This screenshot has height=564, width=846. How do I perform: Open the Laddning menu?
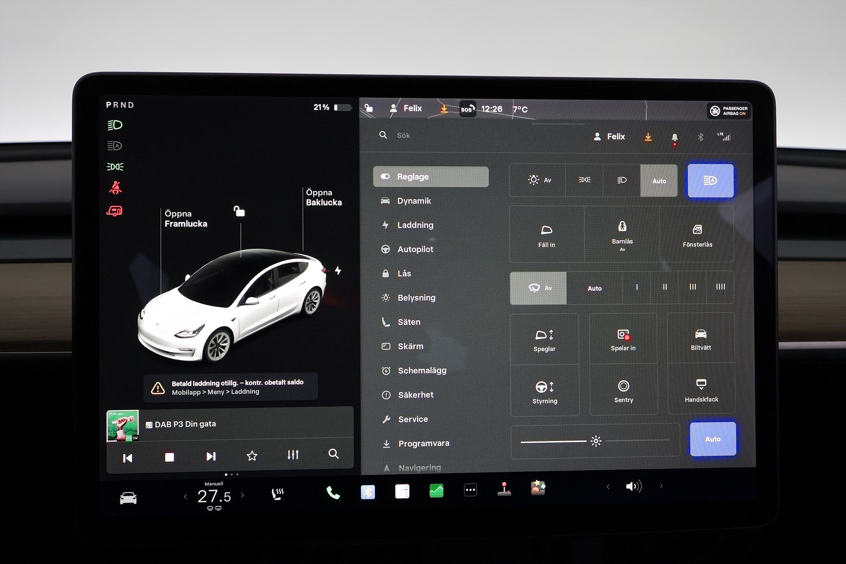(415, 225)
